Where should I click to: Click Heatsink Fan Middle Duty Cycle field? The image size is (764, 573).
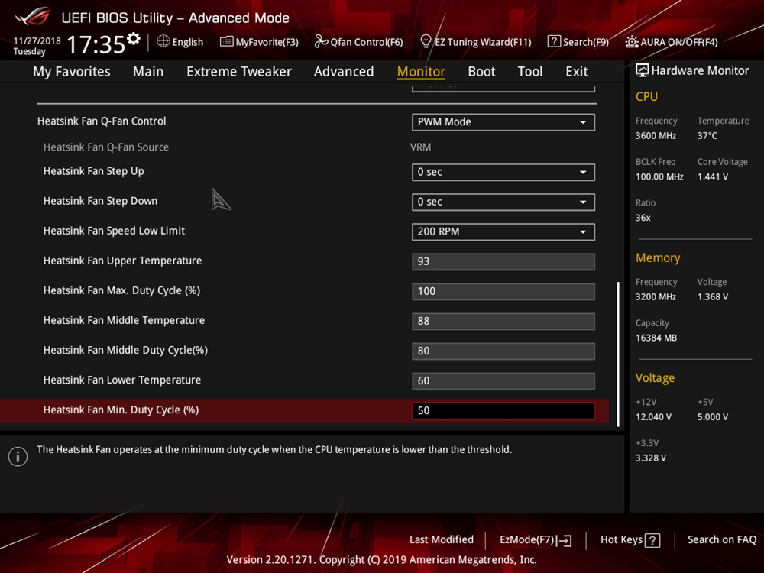pos(503,351)
